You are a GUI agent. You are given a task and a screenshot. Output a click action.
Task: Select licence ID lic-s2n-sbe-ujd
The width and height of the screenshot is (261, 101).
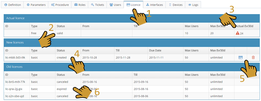(14, 96)
